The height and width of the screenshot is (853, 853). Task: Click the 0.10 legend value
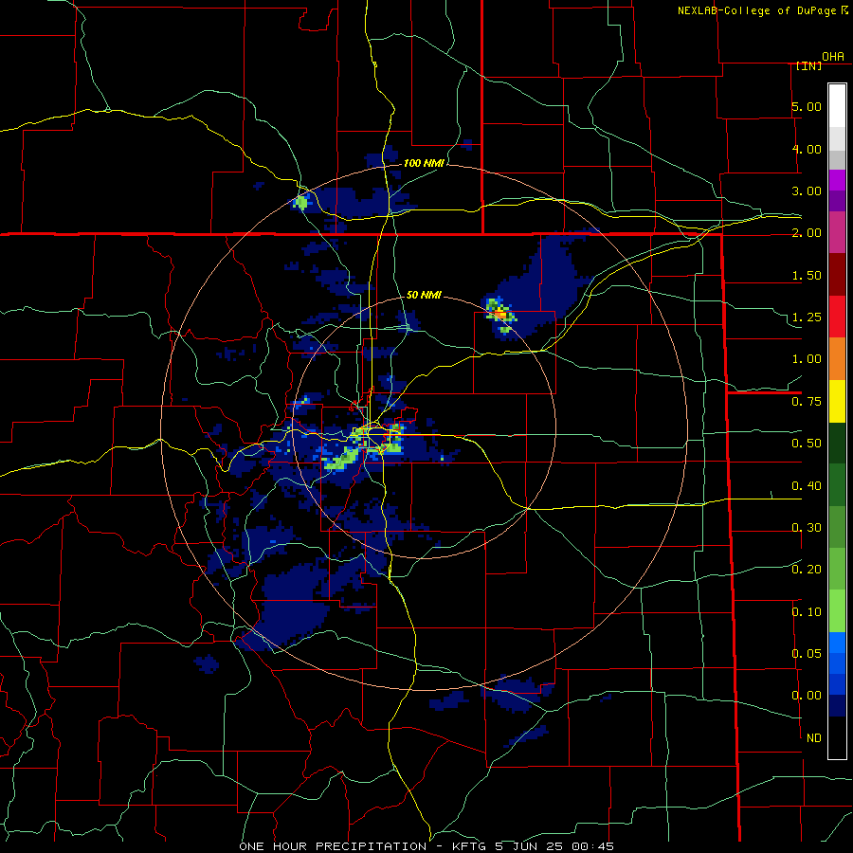[807, 612]
